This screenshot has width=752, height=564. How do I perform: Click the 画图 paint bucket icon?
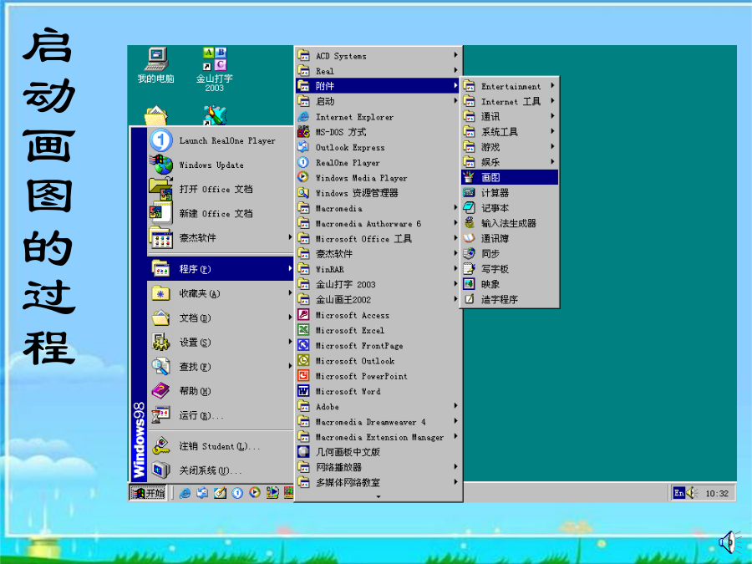pos(469,177)
